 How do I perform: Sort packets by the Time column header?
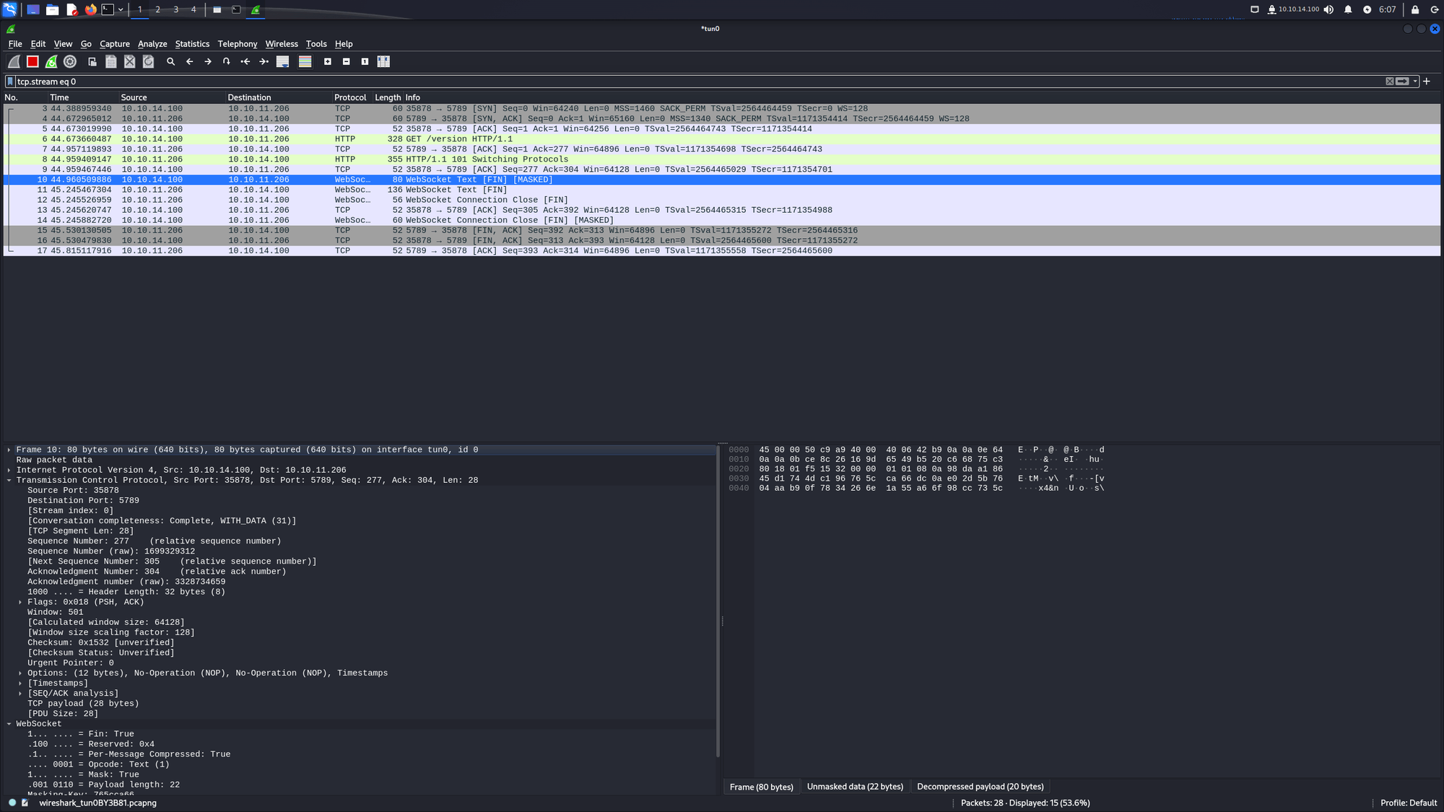click(83, 97)
